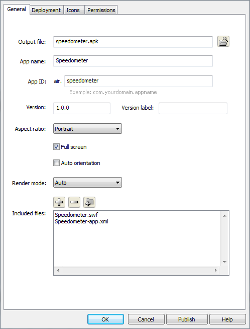Remove selected file with minus icon
This screenshot has width=250, height=329.
point(74,202)
